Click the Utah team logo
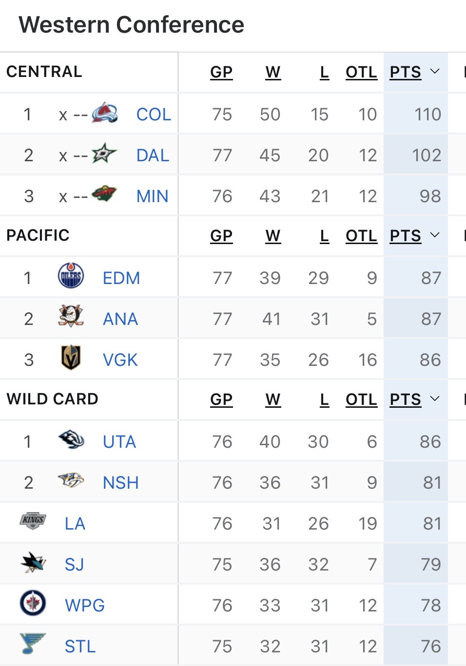 [71, 439]
